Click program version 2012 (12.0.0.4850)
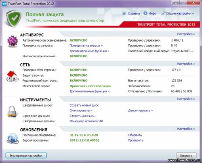The image size is (202, 163). 84,140
